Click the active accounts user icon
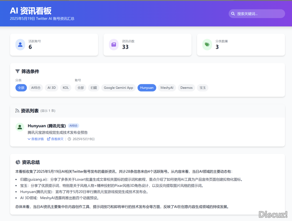Image resolution: width=292 pixels, height=221 pixels. point(20,45)
